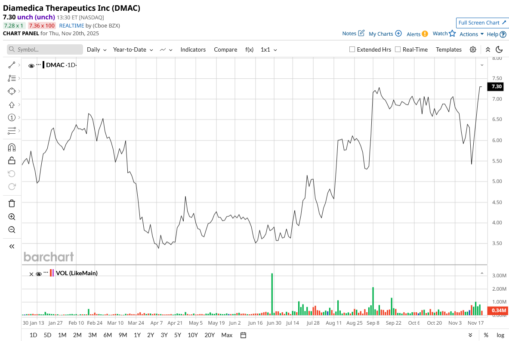Toggle DMAC series visibility eye icon

click(x=31, y=66)
